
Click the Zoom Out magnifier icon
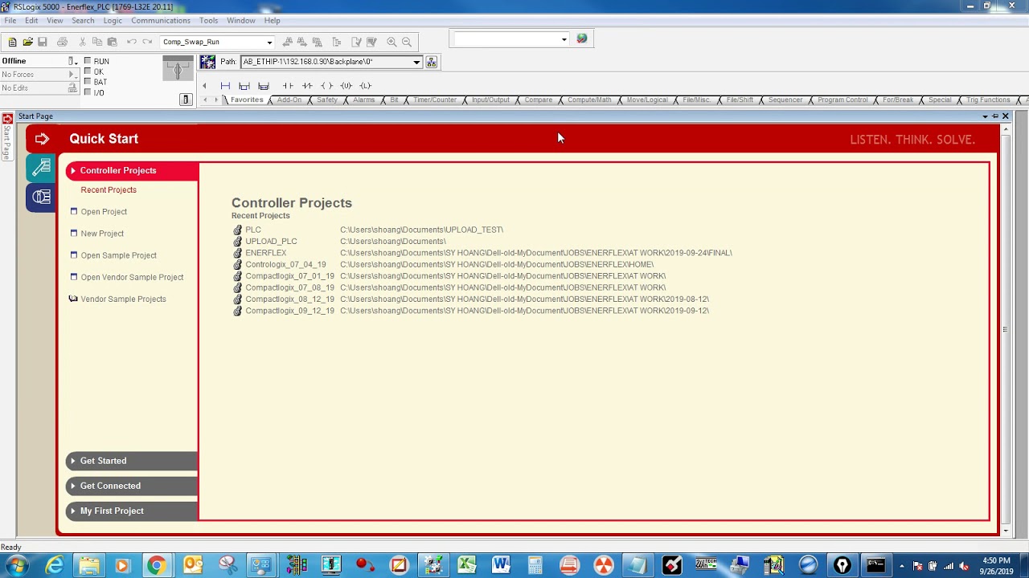pos(407,42)
